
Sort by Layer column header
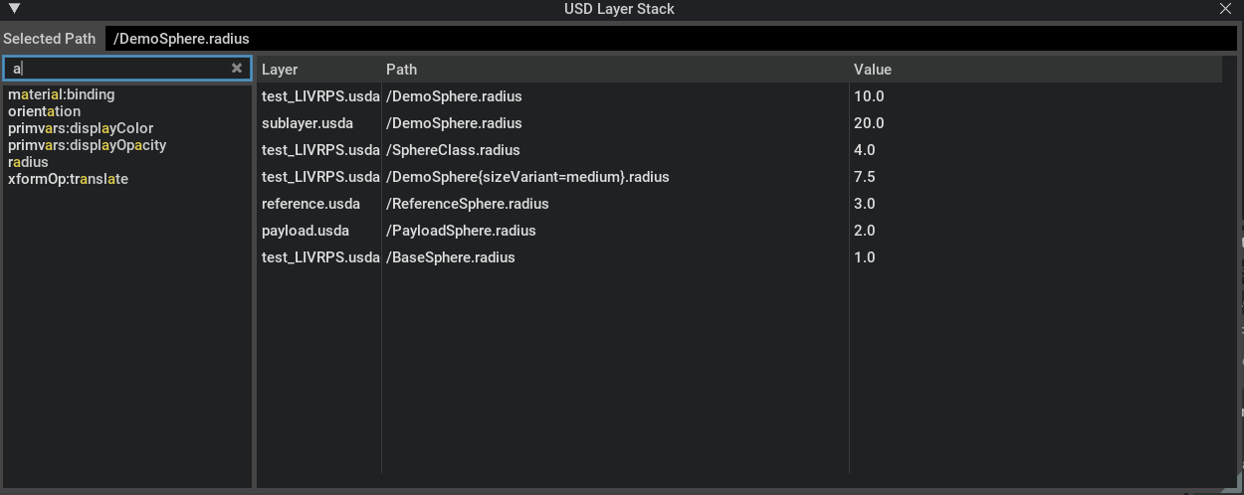(280, 70)
